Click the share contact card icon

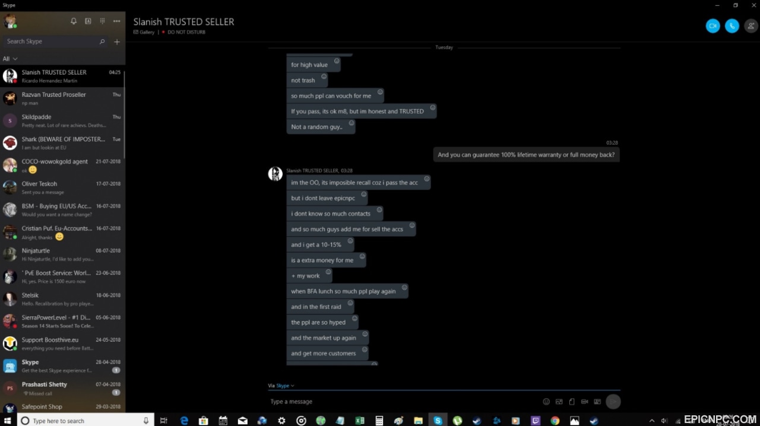(597, 402)
